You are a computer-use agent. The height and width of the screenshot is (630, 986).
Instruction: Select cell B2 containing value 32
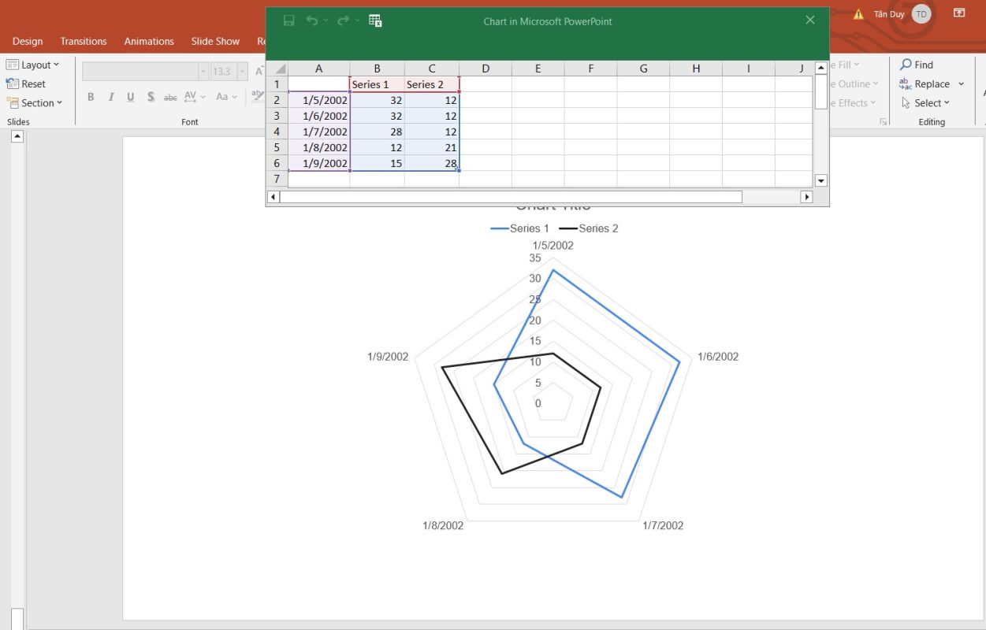click(x=377, y=100)
